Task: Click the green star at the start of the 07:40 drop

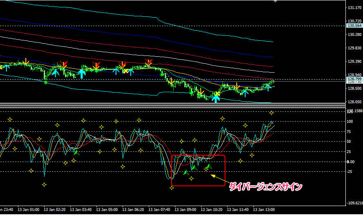Action: pos(162,74)
